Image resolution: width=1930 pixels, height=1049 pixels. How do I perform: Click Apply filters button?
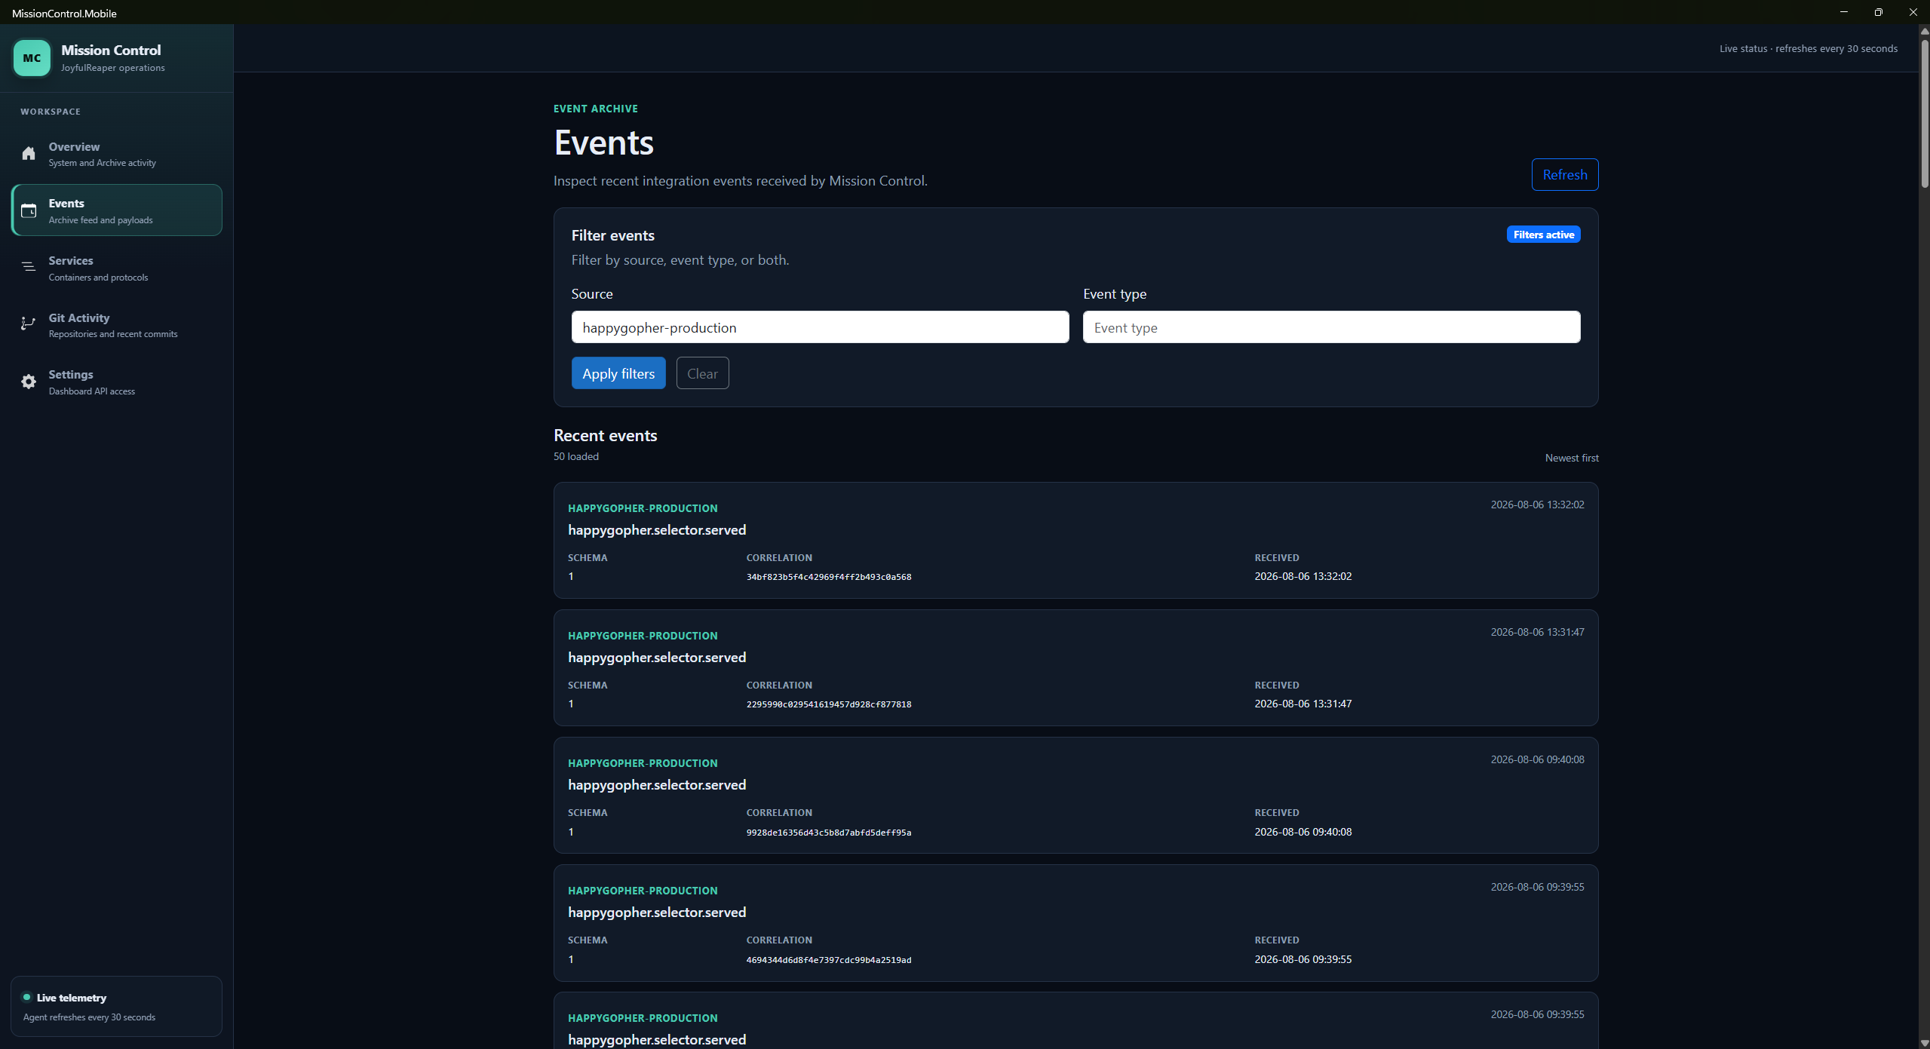(618, 373)
